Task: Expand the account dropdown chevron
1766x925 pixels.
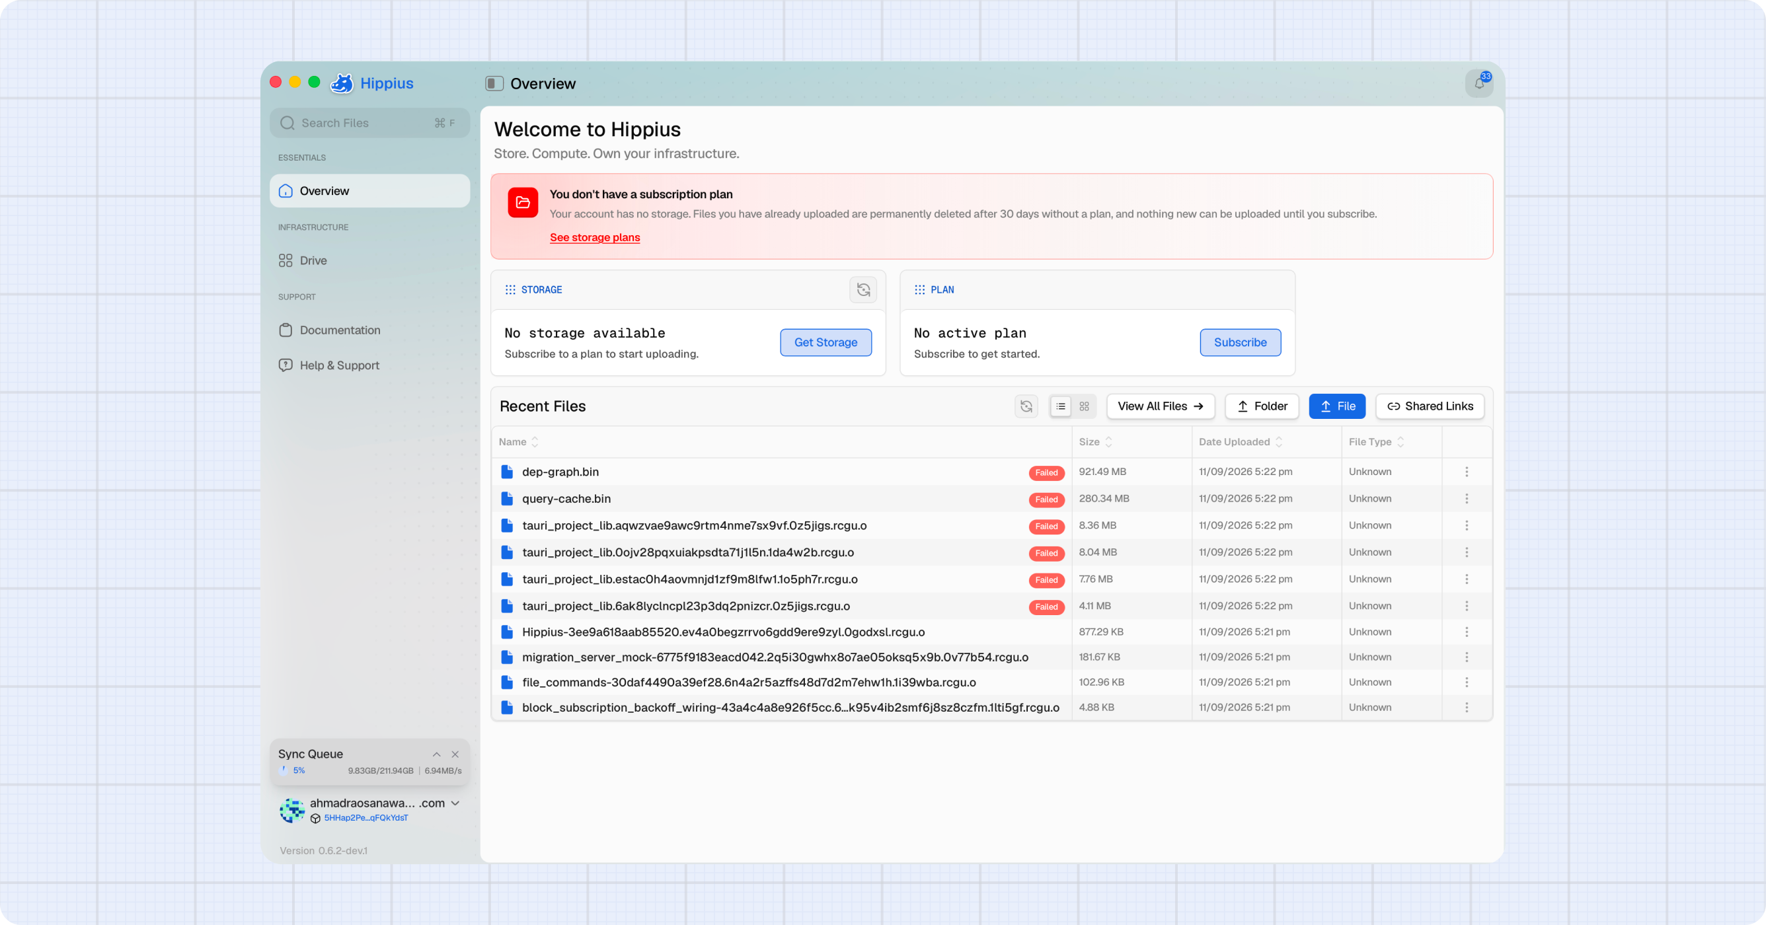Action: click(455, 803)
